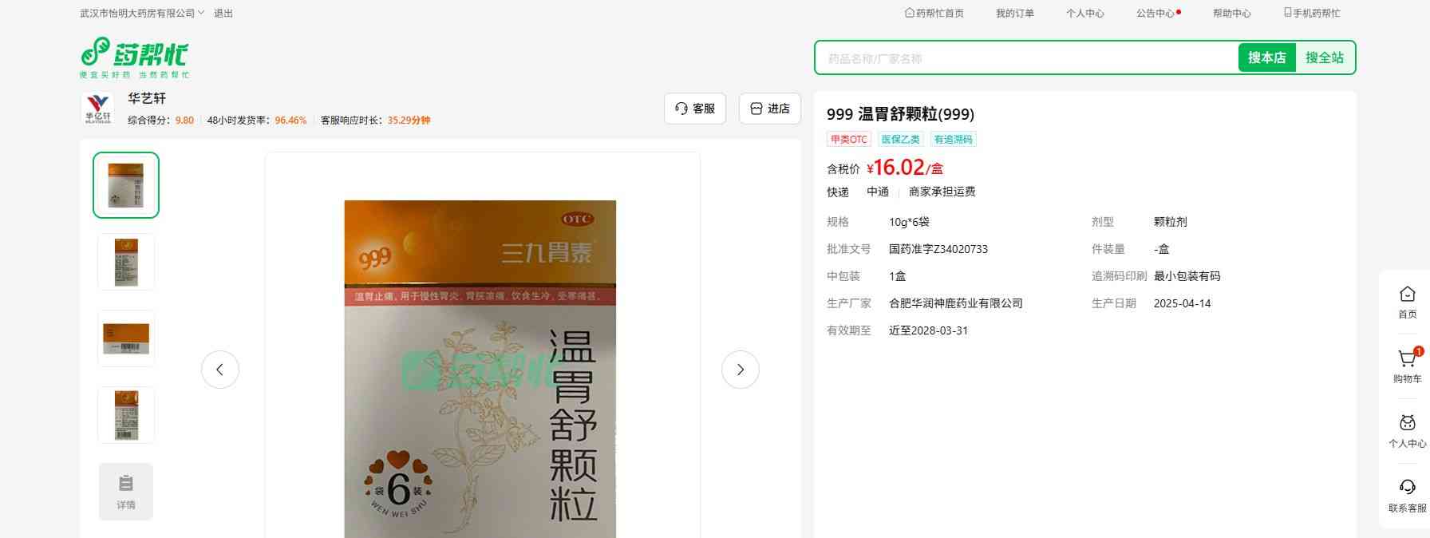Open 个人中心 sidebar icon

[x=1407, y=423]
